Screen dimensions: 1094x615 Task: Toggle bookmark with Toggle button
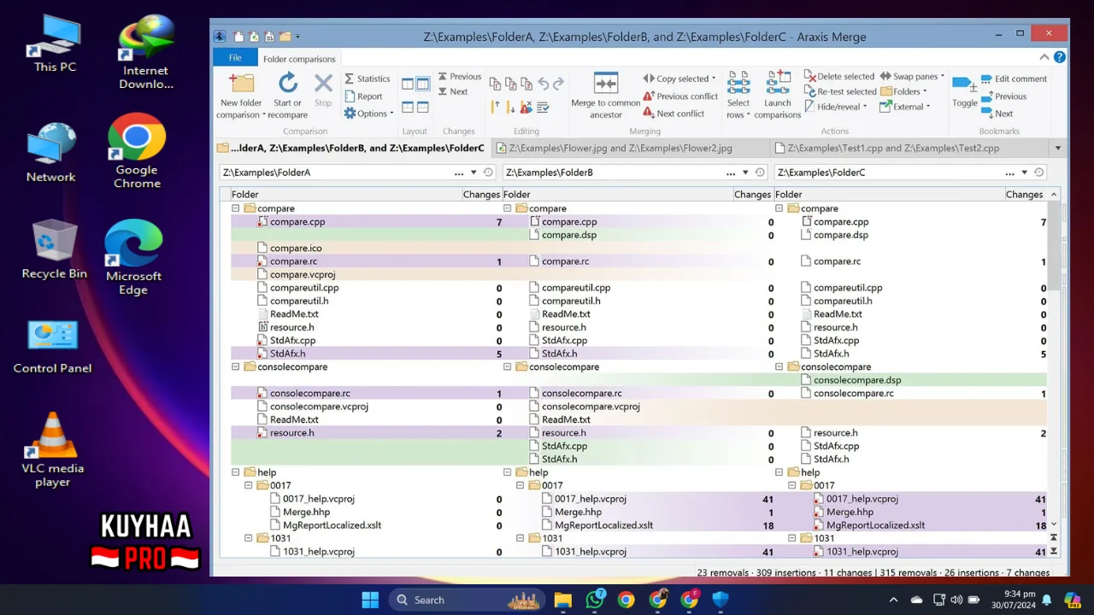click(x=965, y=91)
